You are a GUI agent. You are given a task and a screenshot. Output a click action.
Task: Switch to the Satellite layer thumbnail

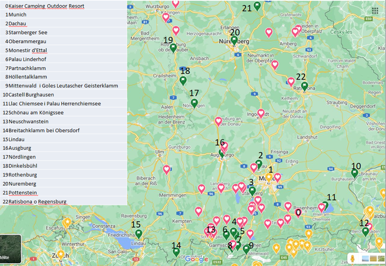10,249
